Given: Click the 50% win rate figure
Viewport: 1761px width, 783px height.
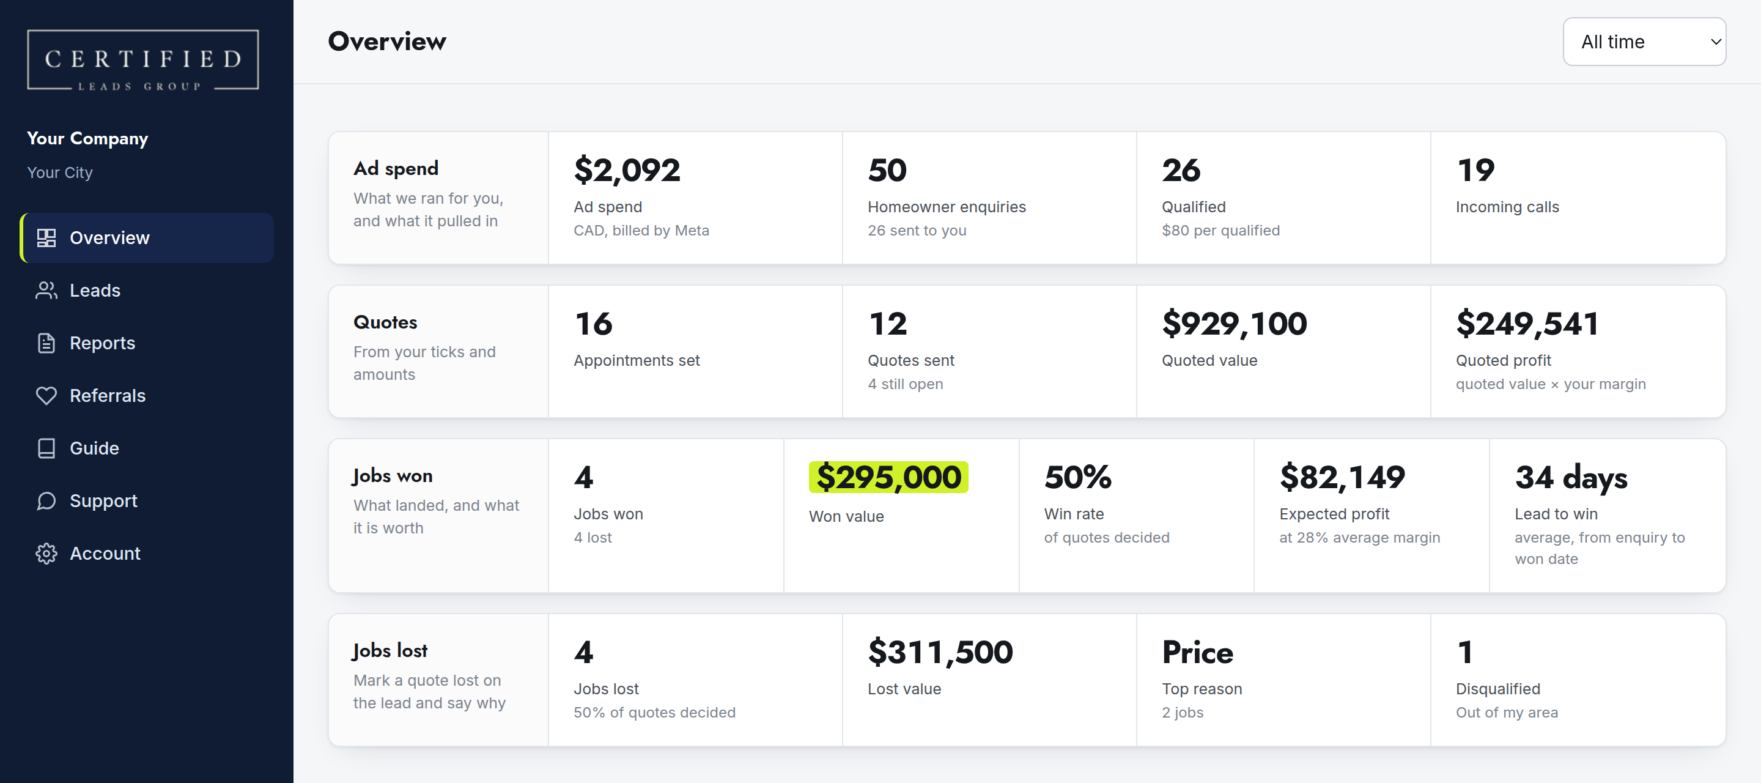Looking at the screenshot, I should coord(1077,477).
